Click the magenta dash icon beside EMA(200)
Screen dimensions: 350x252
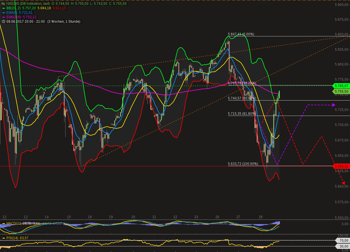pyautogui.click(x=3, y=17)
